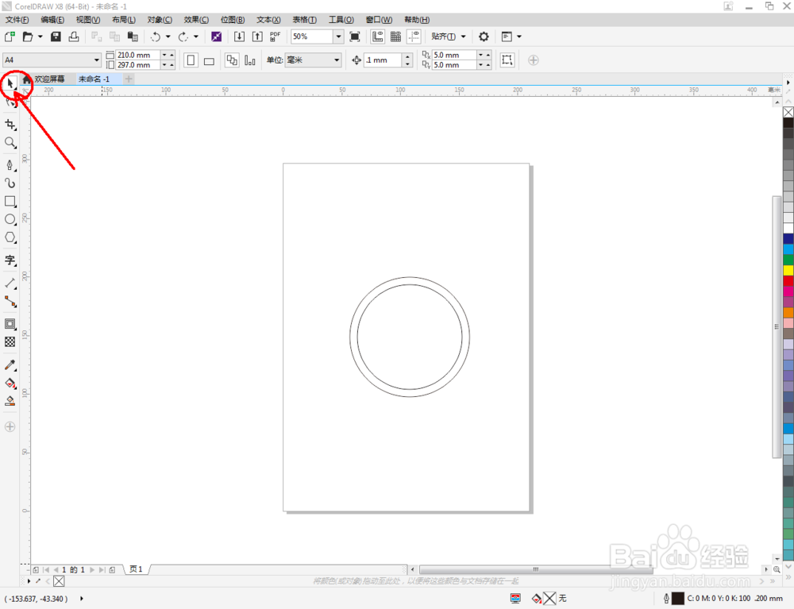
Task: Select the Connector tool
Action: [10, 302]
